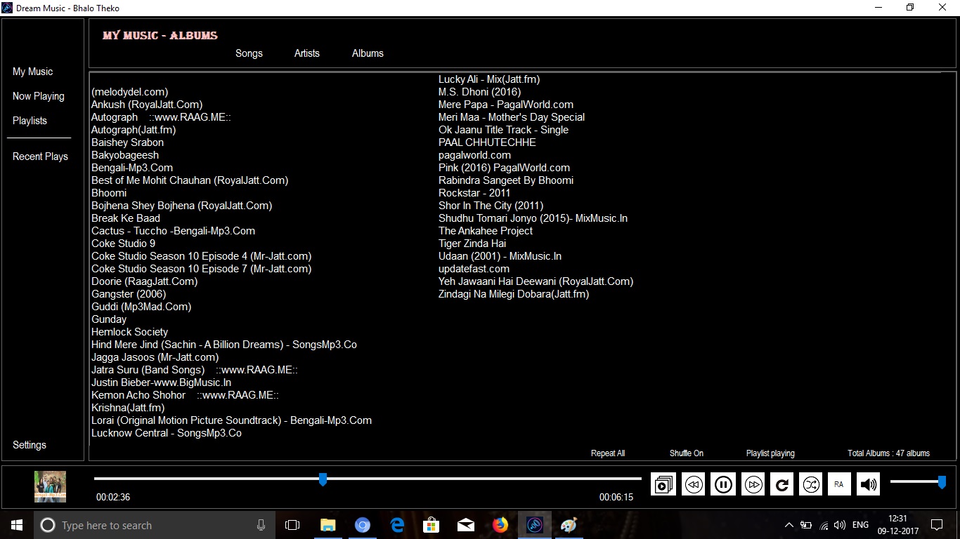Click the repeat playback icon

click(781, 484)
